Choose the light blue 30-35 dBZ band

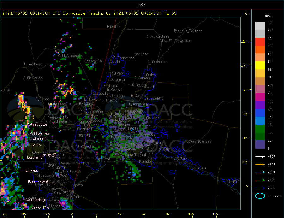pyautogui.click(x=260, y=121)
